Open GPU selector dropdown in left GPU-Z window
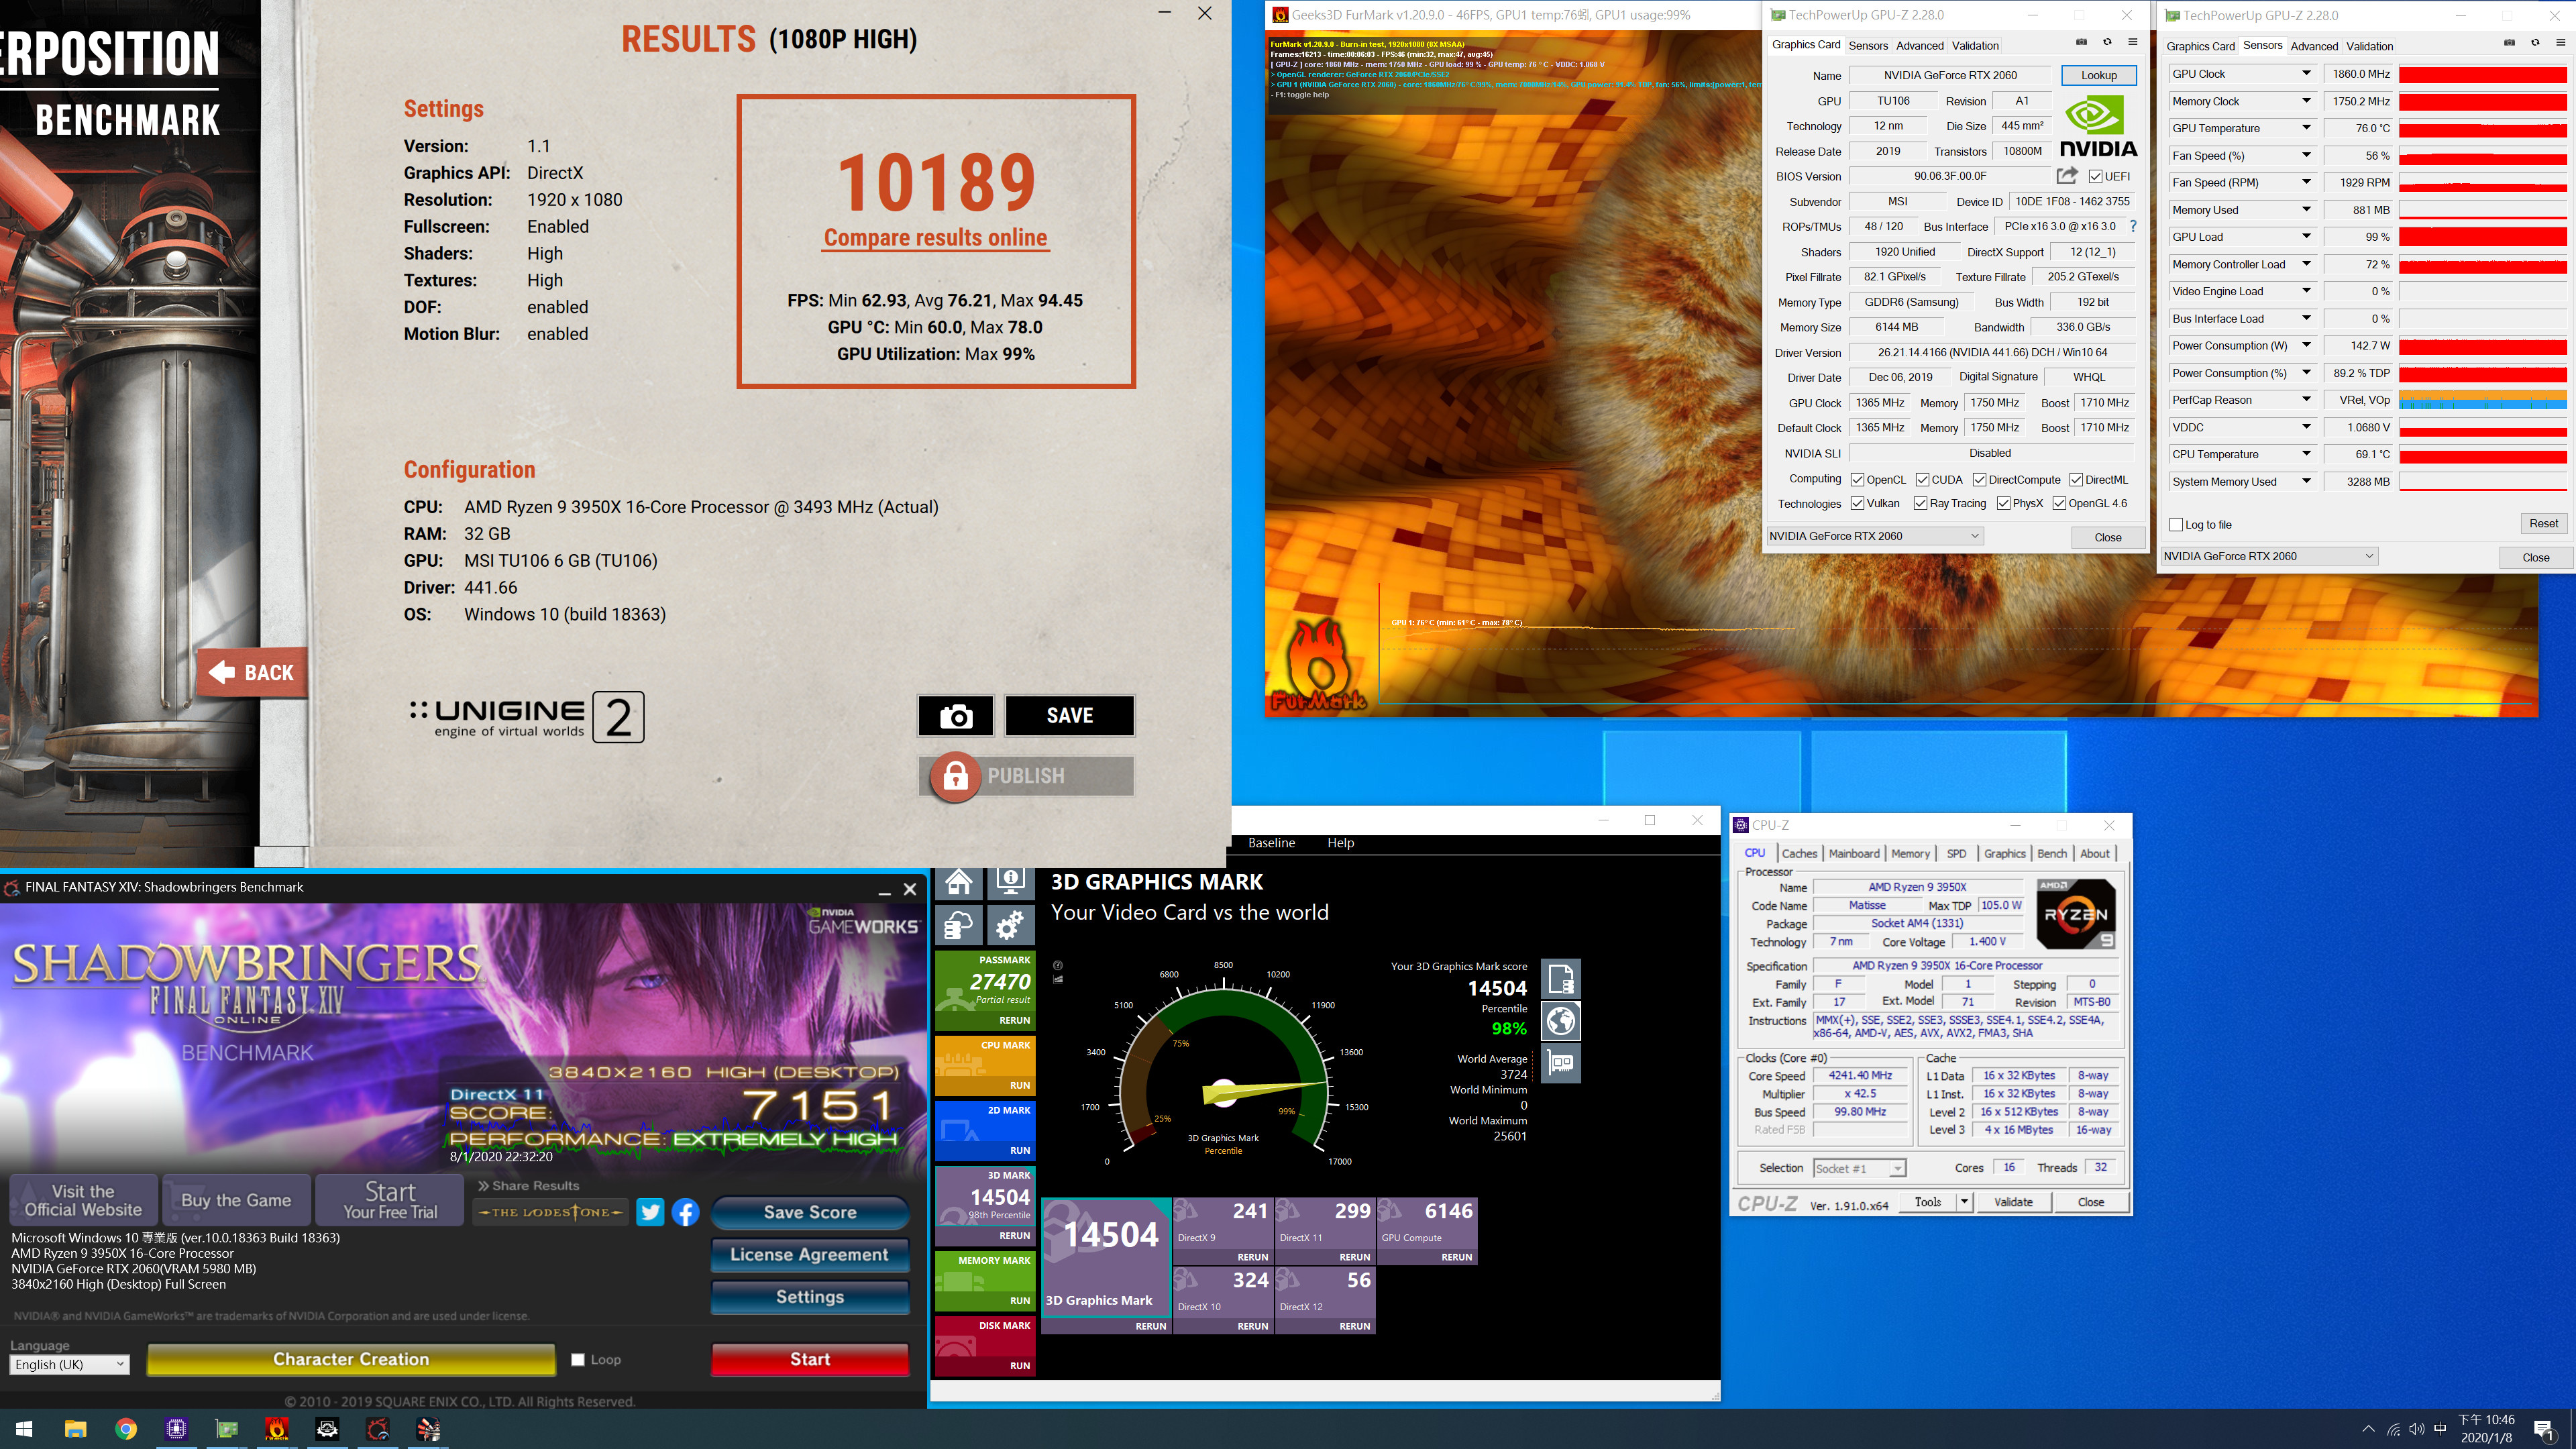2576x1449 pixels. pos(1875,536)
